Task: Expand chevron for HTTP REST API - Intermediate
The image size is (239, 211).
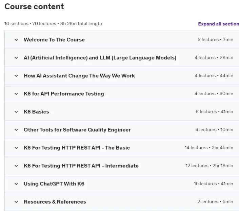Action: coord(16,166)
